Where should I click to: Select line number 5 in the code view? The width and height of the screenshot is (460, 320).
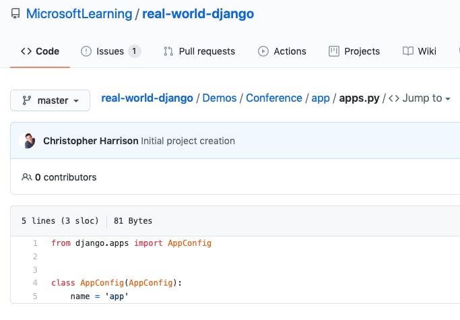35,296
